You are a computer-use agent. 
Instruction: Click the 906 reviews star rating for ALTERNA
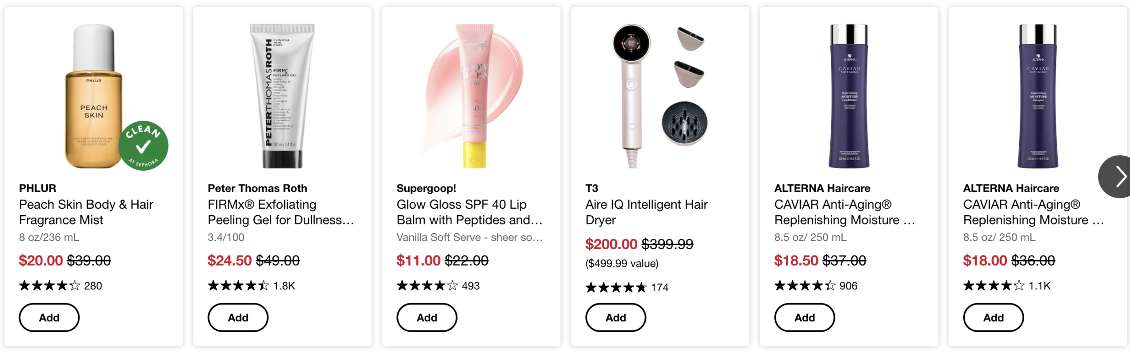(x=816, y=286)
